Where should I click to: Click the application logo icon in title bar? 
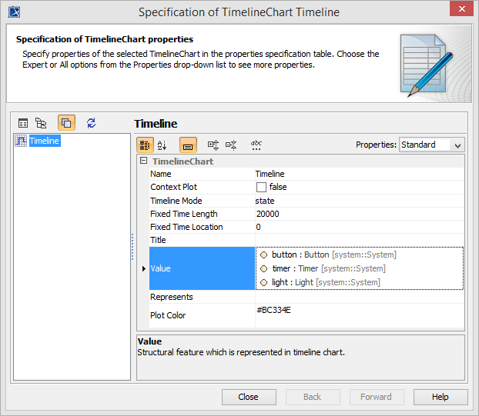coord(14,12)
